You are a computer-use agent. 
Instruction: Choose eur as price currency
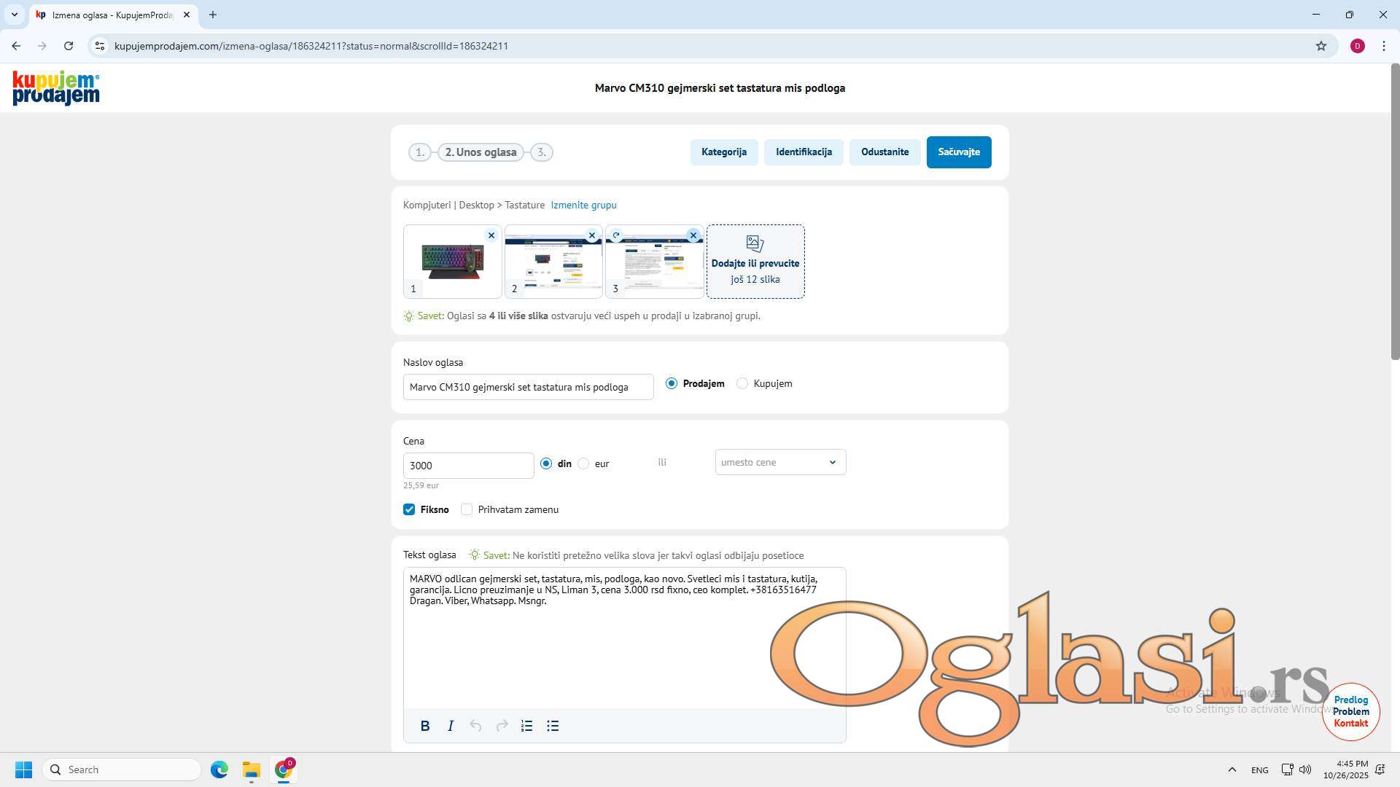(x=583, y=463)
